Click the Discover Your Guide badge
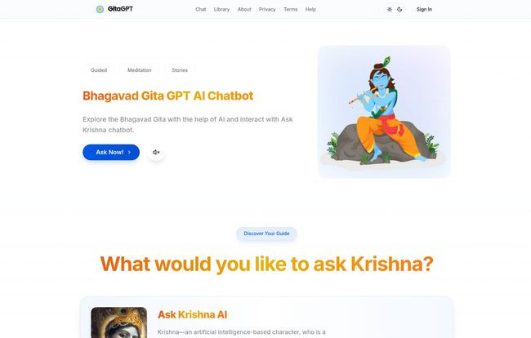The height and width of the screenshot is (338, 531). [266, 233]
